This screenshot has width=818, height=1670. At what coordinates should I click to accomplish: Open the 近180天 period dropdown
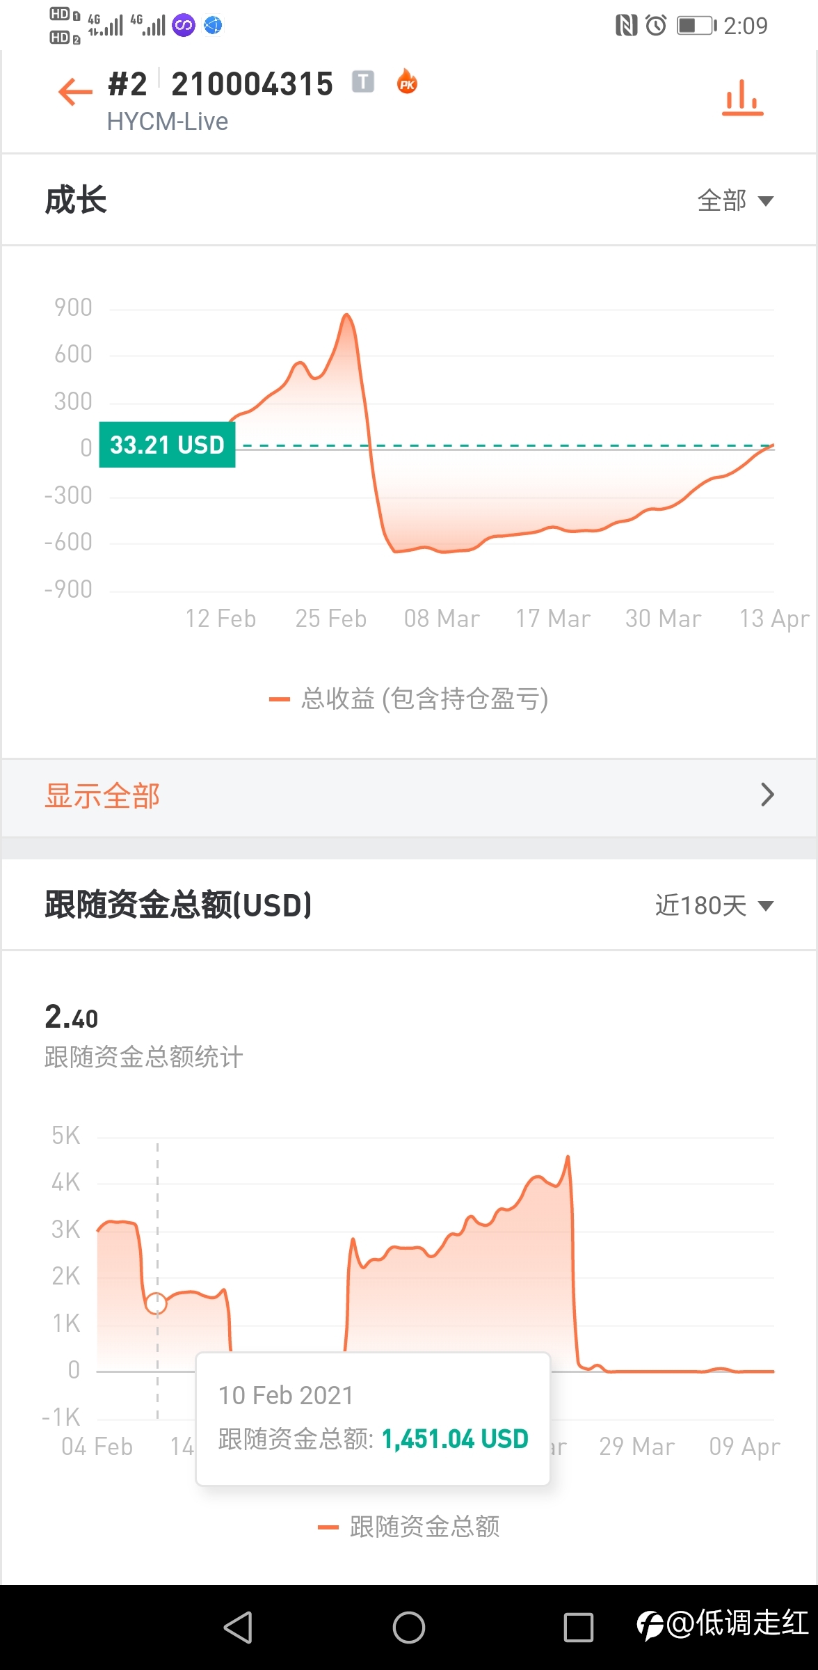click(x=714, y=905)
